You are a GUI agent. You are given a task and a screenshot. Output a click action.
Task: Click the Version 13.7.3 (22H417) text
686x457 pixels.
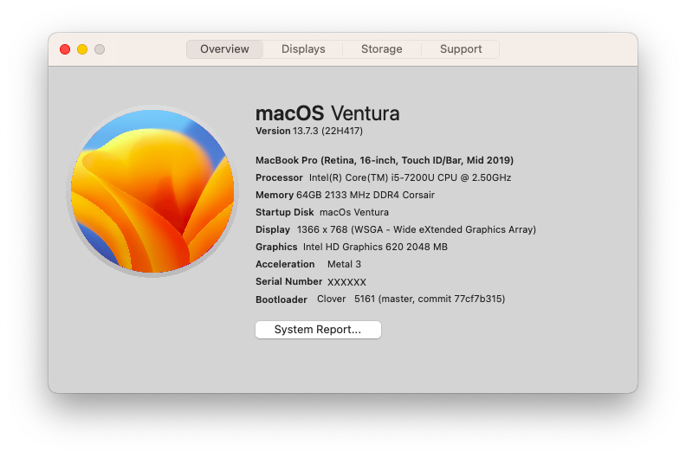(309, 131)
